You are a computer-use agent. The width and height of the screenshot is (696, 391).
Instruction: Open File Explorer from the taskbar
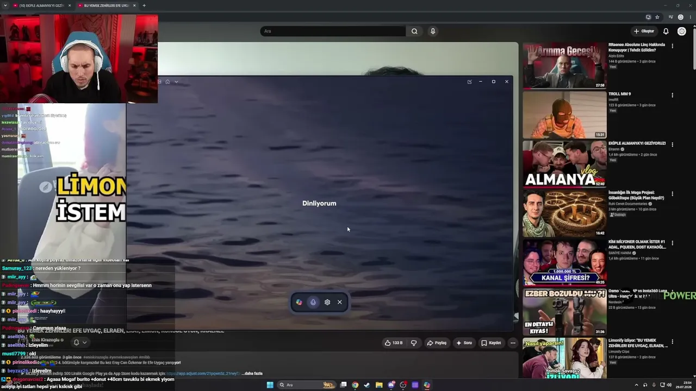(x=379, y=385)
